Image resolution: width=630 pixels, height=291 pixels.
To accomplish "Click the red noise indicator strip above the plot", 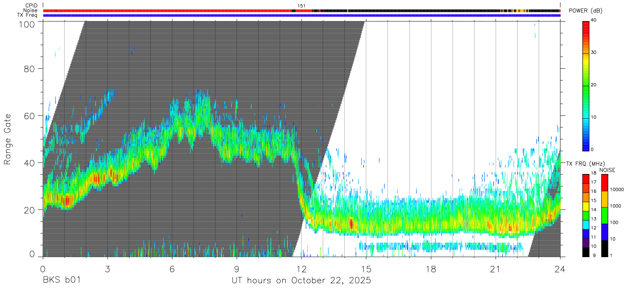I will point(167,10).
